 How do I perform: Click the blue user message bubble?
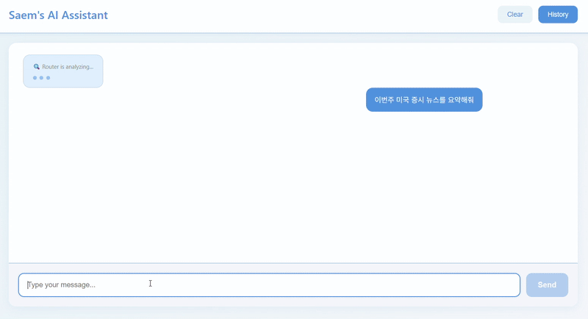coord(424,100)
